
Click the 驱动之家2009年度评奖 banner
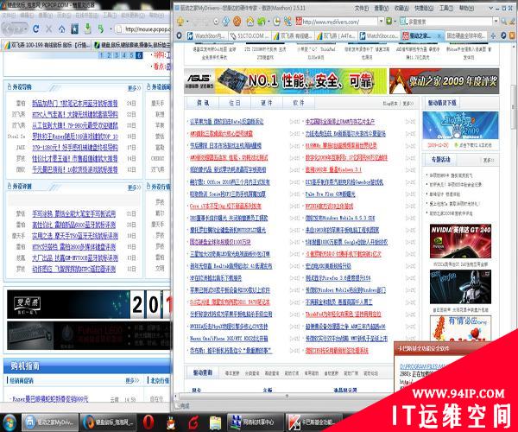(x=445, y=81)
